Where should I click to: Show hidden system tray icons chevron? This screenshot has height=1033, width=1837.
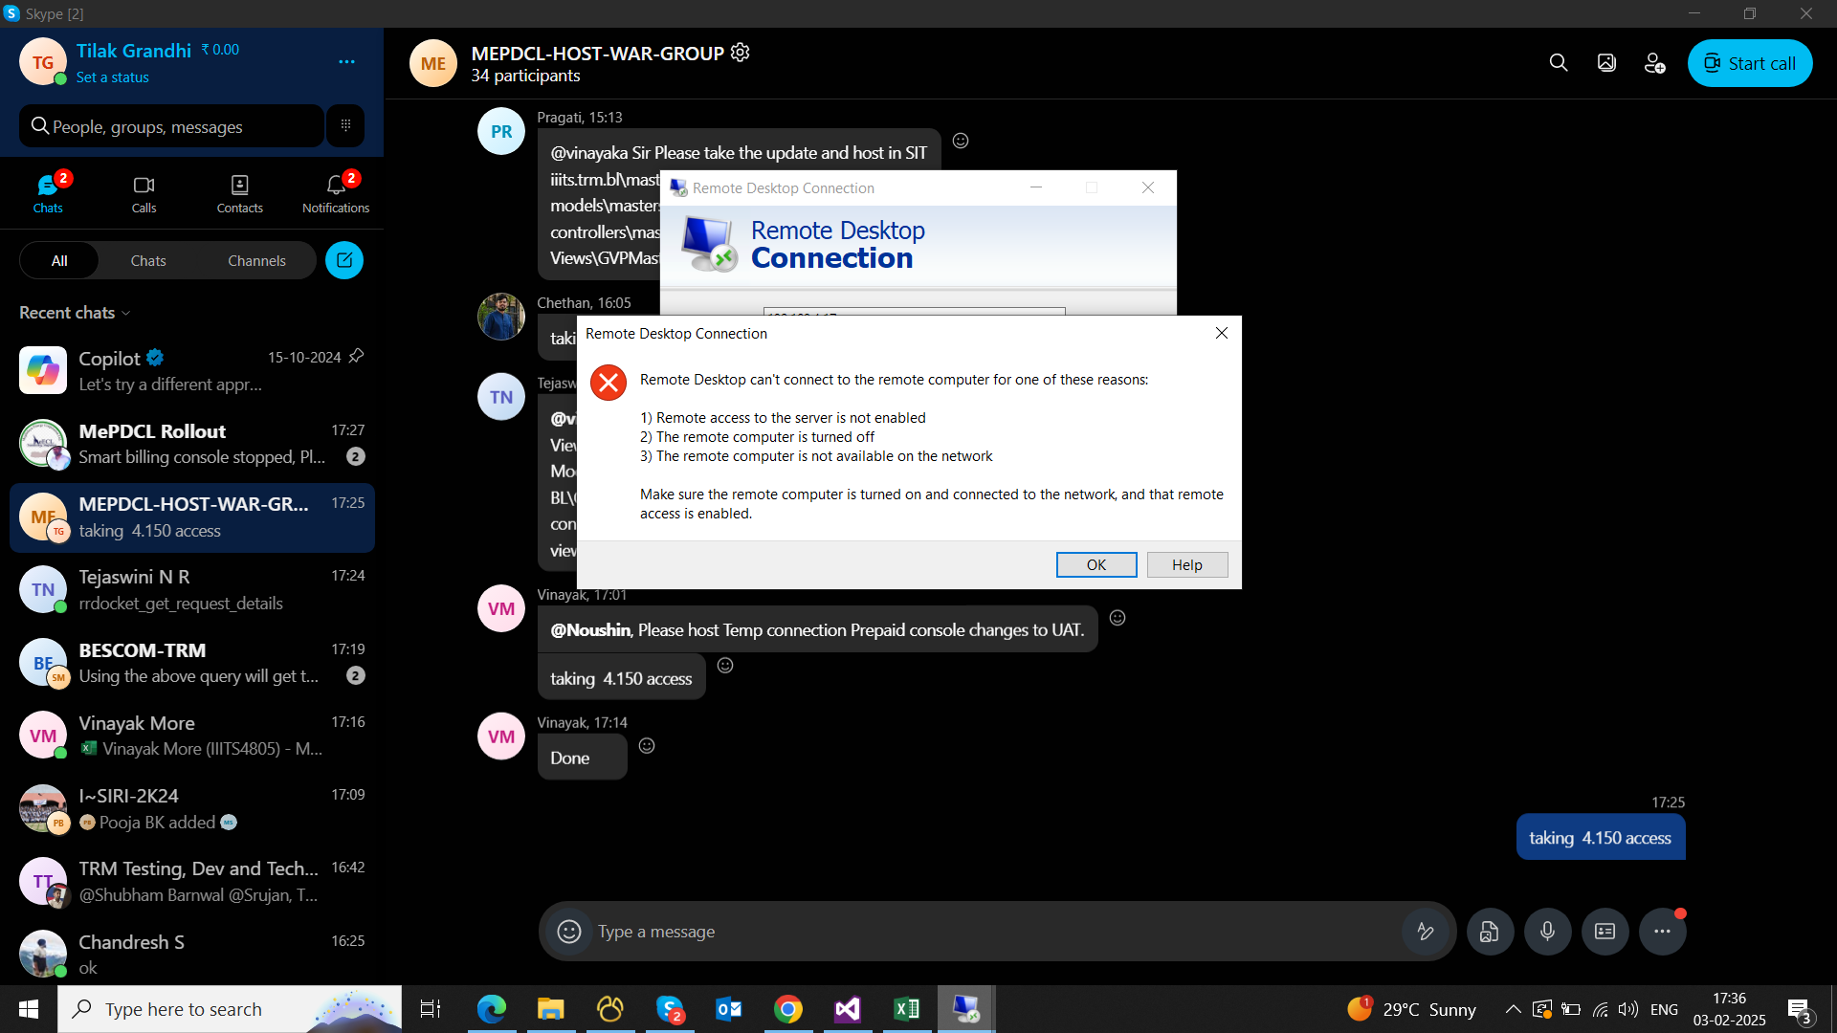(x=1513, y=1009)
